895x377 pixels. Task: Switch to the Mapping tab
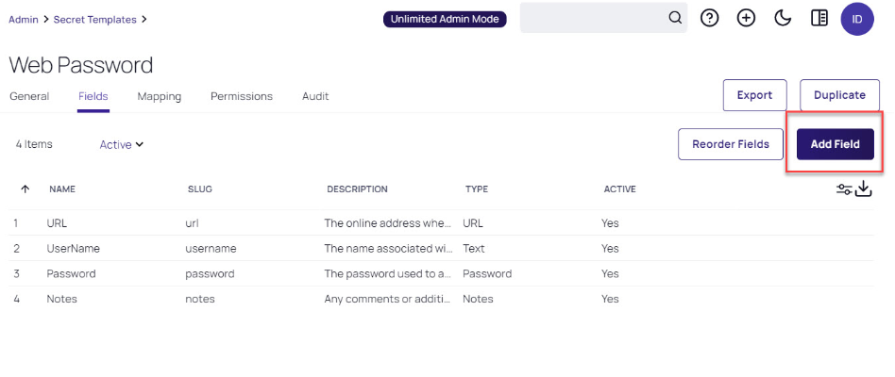point(159,96)
